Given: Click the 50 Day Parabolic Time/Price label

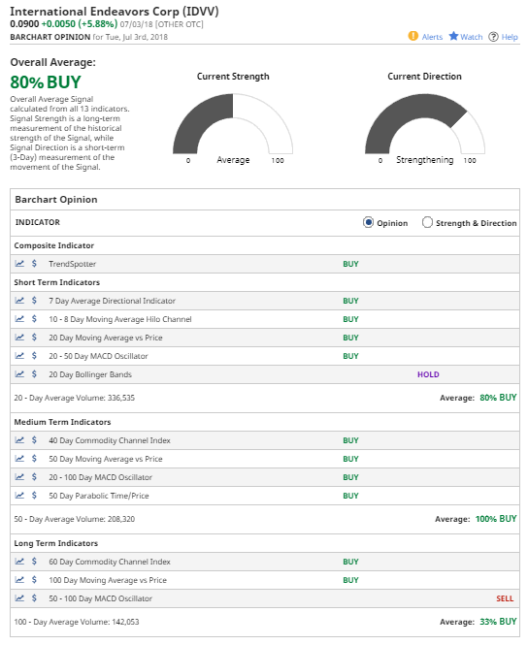Looking at the screenshot, I should [99, 496].
